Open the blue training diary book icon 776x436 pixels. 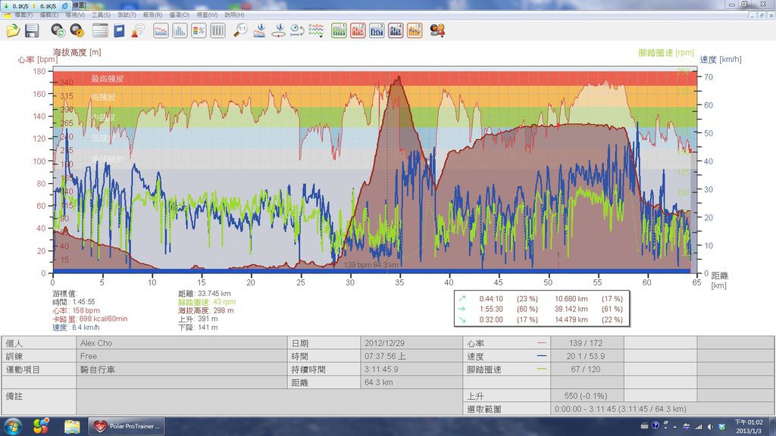[x=120, y=31]
